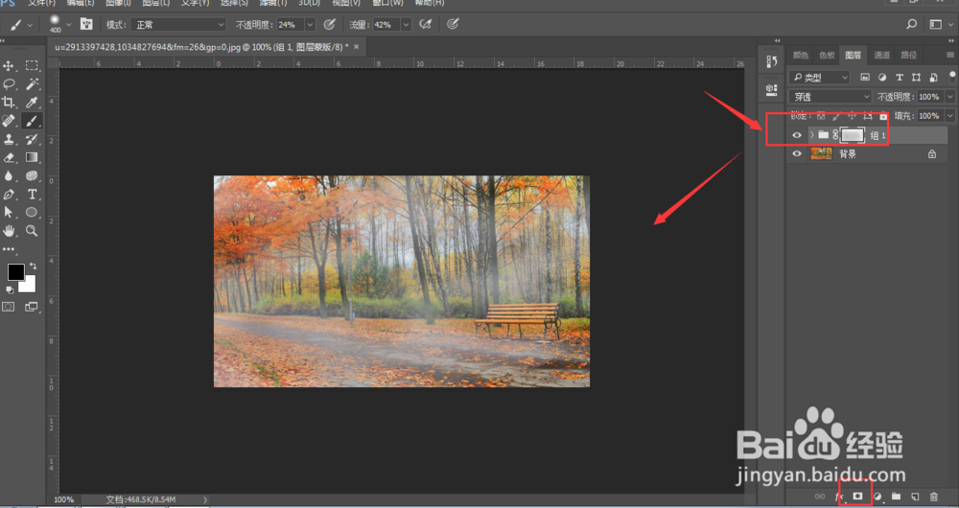Click the foreground color swatch

click(16, 272)
